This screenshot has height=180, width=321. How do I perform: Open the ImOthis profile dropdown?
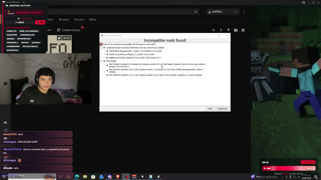click(223, 11)
